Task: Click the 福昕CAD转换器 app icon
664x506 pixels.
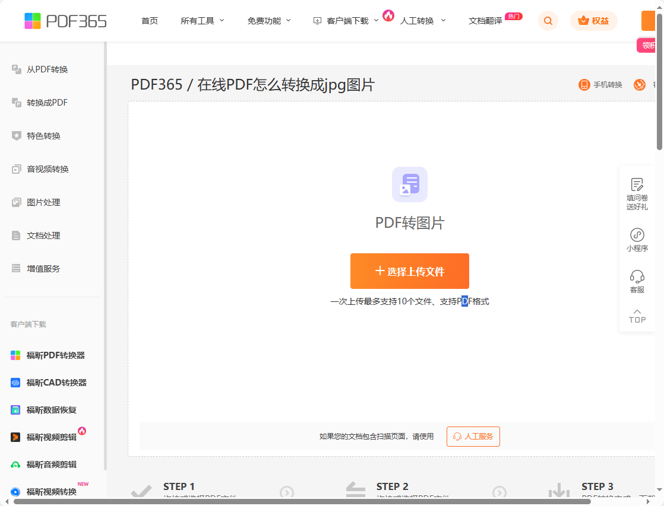Action: coord(15,383)
